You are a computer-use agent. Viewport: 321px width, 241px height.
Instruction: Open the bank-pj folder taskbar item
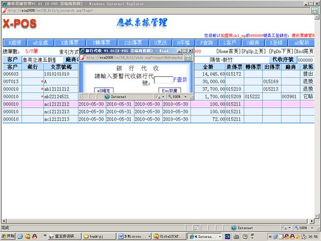[x=99, y=236]
